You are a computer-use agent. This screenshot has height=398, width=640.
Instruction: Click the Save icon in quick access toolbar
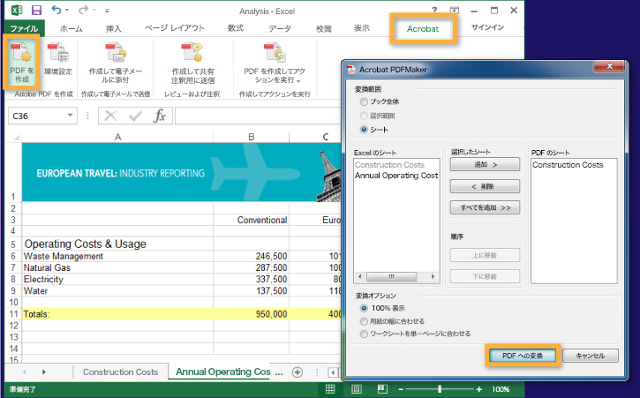point(37,11)
